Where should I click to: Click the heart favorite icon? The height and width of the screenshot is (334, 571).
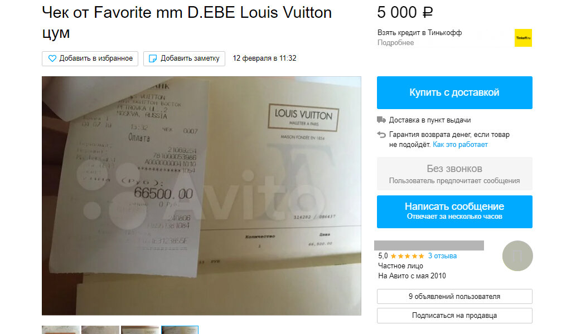tap(52, 58)
